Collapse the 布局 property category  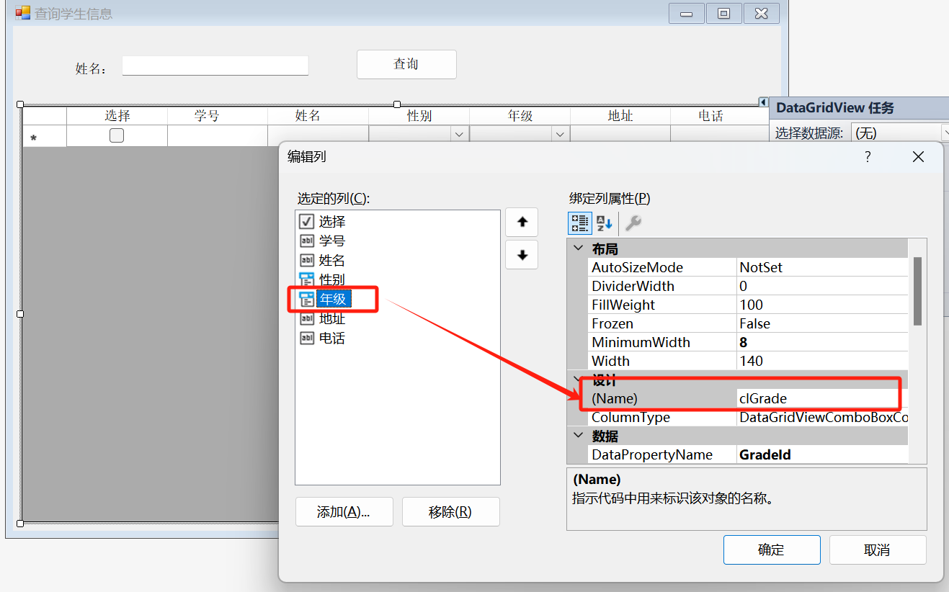(x=578, y=249)
